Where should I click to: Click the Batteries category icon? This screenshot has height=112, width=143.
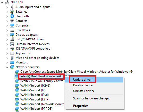coord(12,12)
